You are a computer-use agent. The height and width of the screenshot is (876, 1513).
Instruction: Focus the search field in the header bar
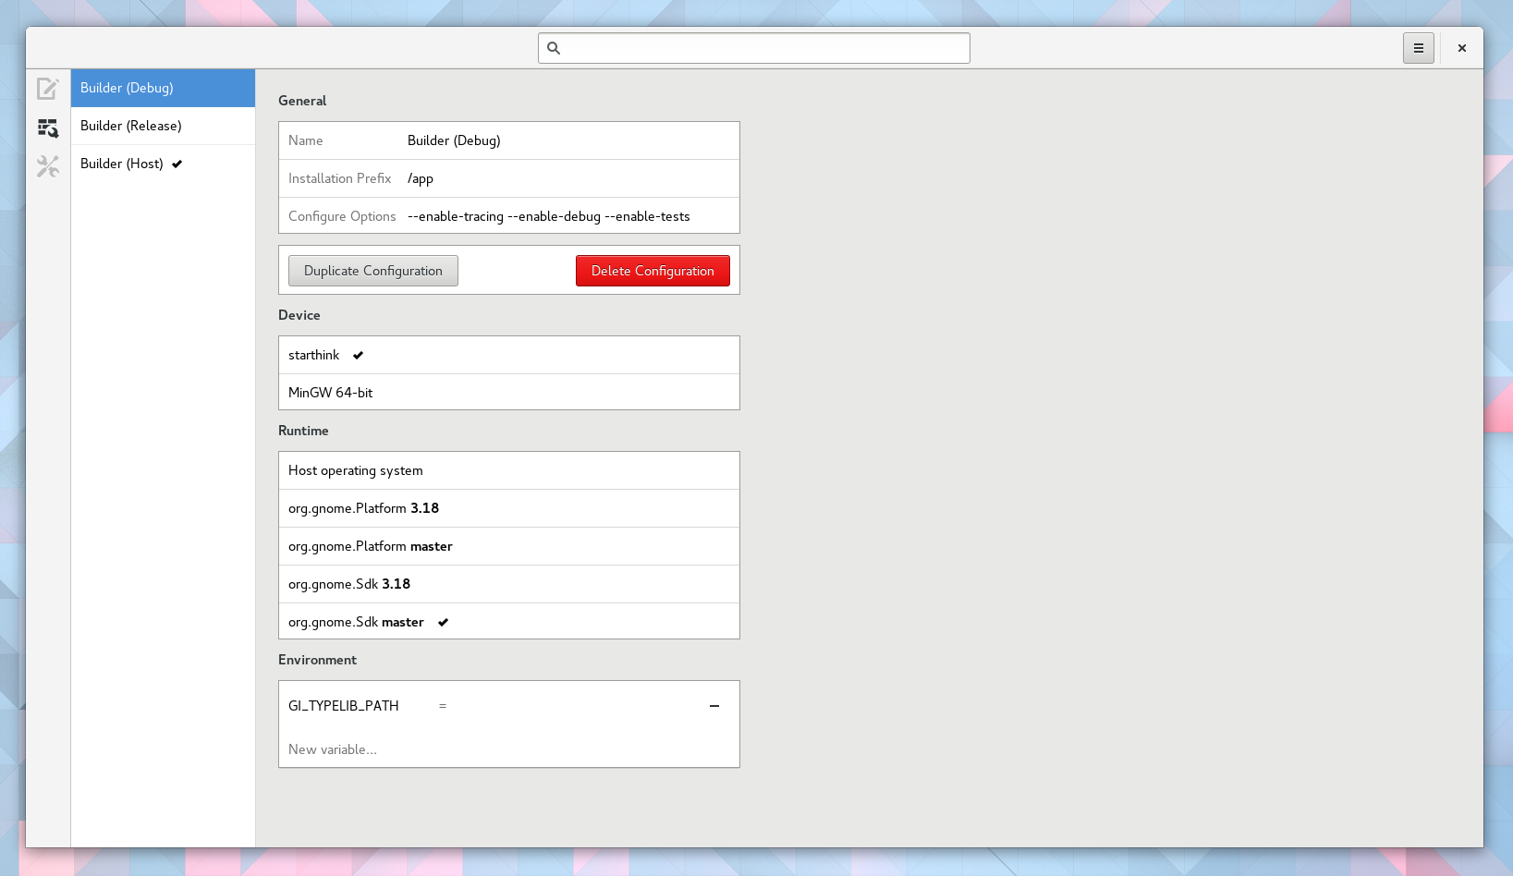(754, 48)
